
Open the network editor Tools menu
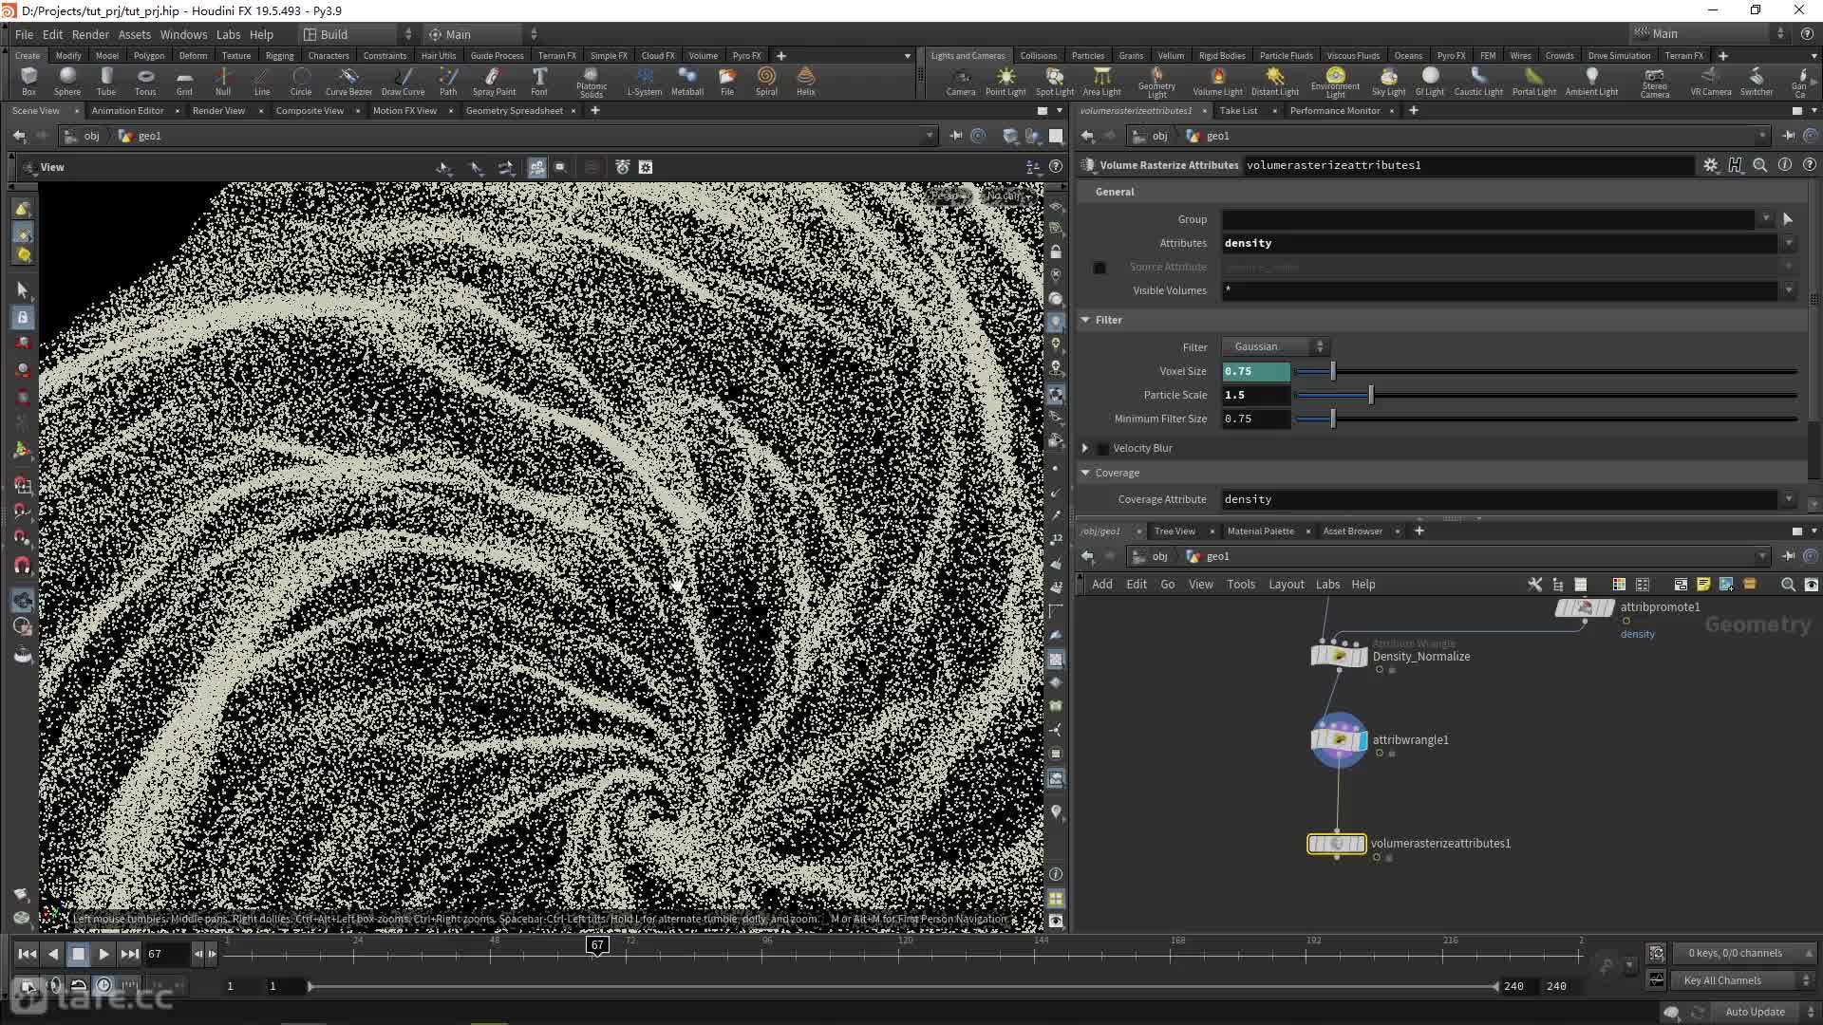[1240, 585]
